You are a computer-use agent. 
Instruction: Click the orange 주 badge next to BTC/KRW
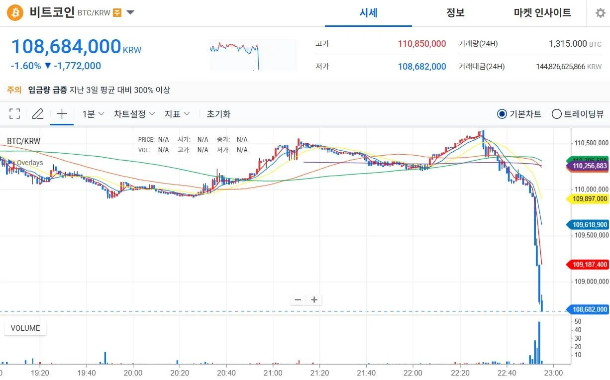pyautogui.click(x=117, y=13)
